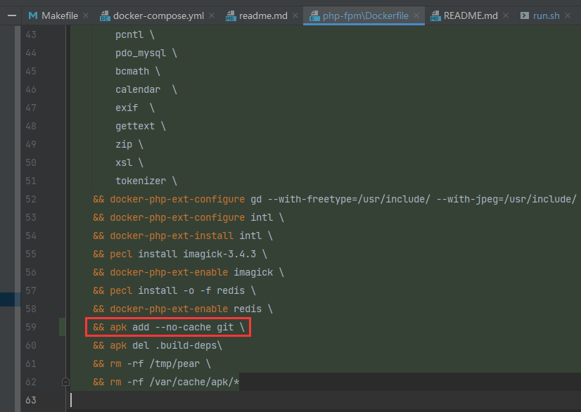581x412 pixels.
Task: Click the docker-compose.yml tab's file icon
Action: [x=104, y=15]
